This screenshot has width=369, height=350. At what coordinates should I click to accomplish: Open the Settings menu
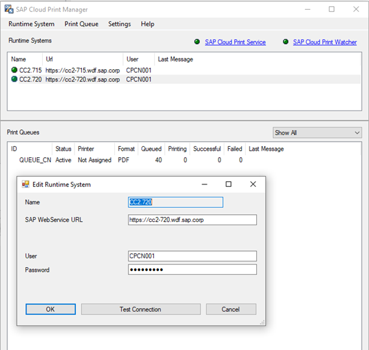click(x=119, y=24)
